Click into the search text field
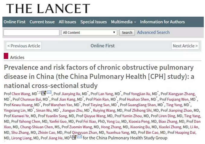The width and height of the screenshot is (205, 144). coord(31,32)
